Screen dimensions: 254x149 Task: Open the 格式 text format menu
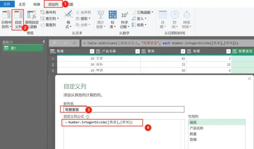(x=69, y=19)
